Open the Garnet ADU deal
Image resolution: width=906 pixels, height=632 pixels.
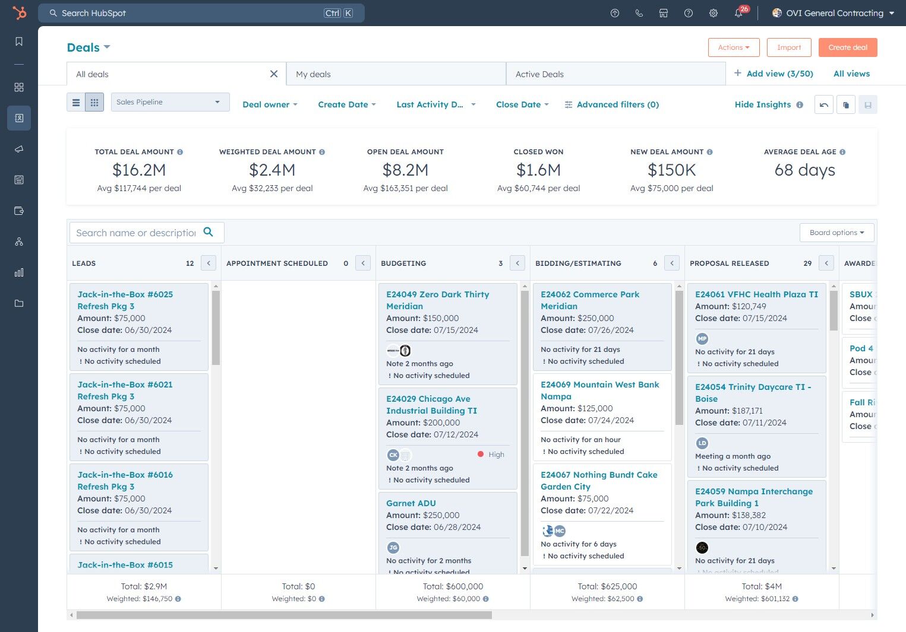coord(411,503)
